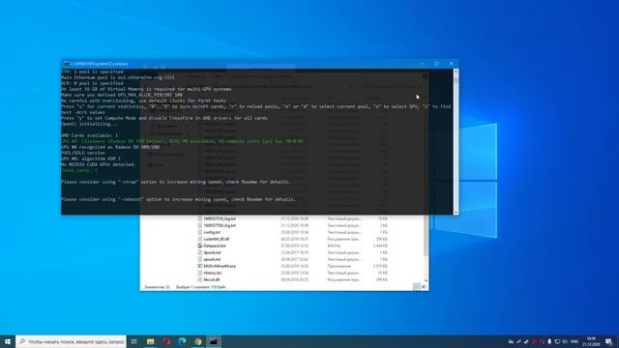Select the cmd console taskbar icon

[214, 341]
